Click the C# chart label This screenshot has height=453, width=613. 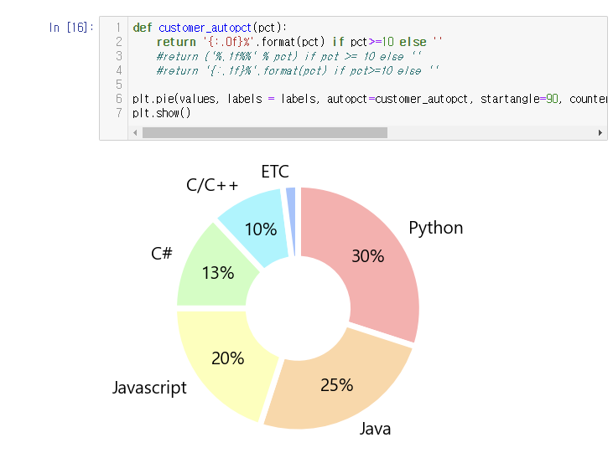pos(162,254)
